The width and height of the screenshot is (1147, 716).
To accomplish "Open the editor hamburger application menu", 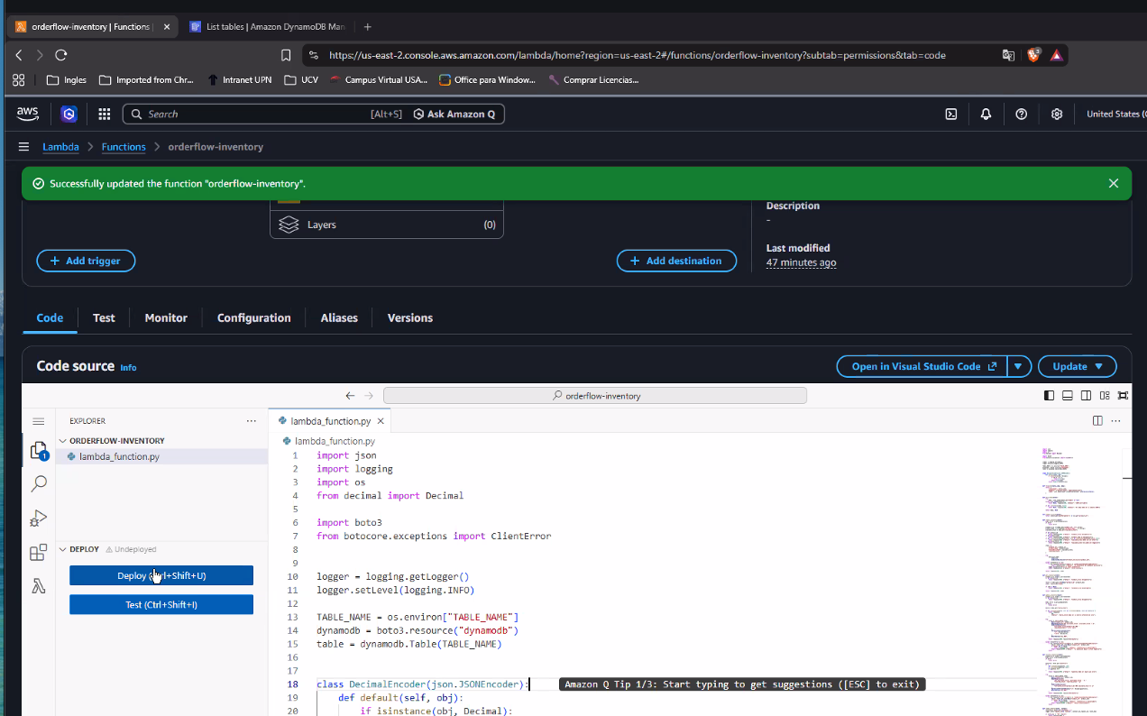I will 39,421.
